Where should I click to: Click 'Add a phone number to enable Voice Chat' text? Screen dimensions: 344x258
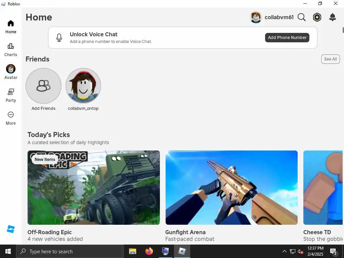(x=111, y=41)
